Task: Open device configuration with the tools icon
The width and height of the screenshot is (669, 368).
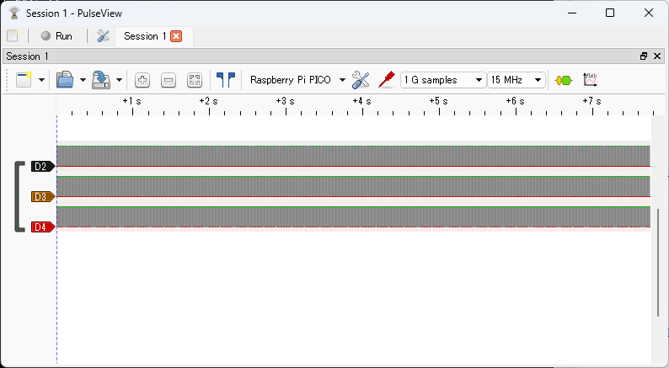Action: coord(361,80)
